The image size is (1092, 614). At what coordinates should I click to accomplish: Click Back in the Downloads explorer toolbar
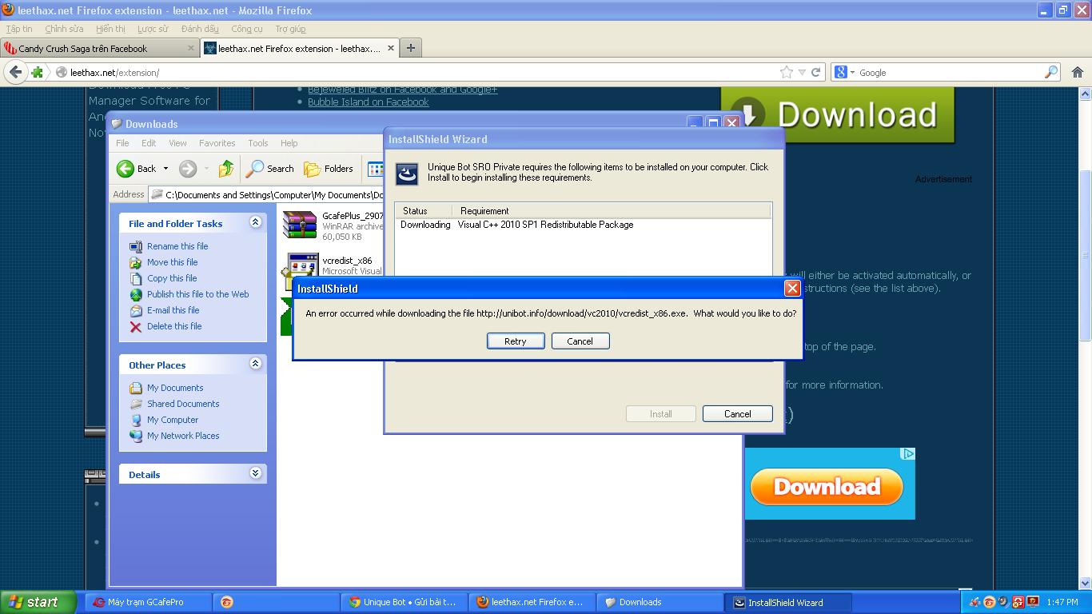(x=137, y=169)
